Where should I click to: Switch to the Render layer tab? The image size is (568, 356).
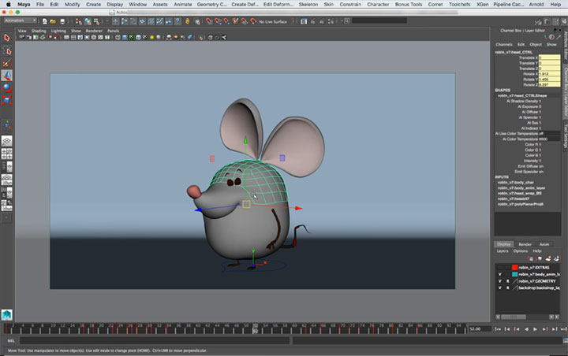pyautogui.click(x=525, y=245)
